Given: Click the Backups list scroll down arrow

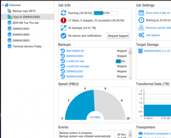Looking at the screenshot, I should [x=130, y=78].
